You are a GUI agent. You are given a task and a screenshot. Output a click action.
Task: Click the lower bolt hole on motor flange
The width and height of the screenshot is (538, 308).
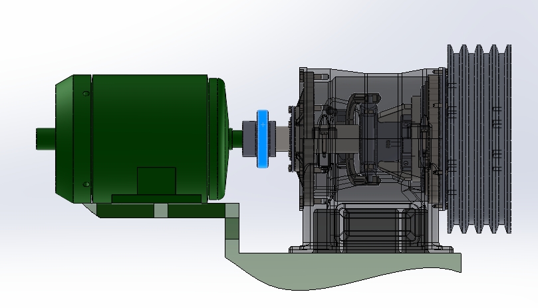click(x=86, y=184)
